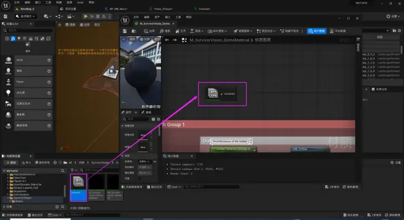Open 资产 menu in the material editor
The height and width of the screenshot is (220, 404).
157,17
